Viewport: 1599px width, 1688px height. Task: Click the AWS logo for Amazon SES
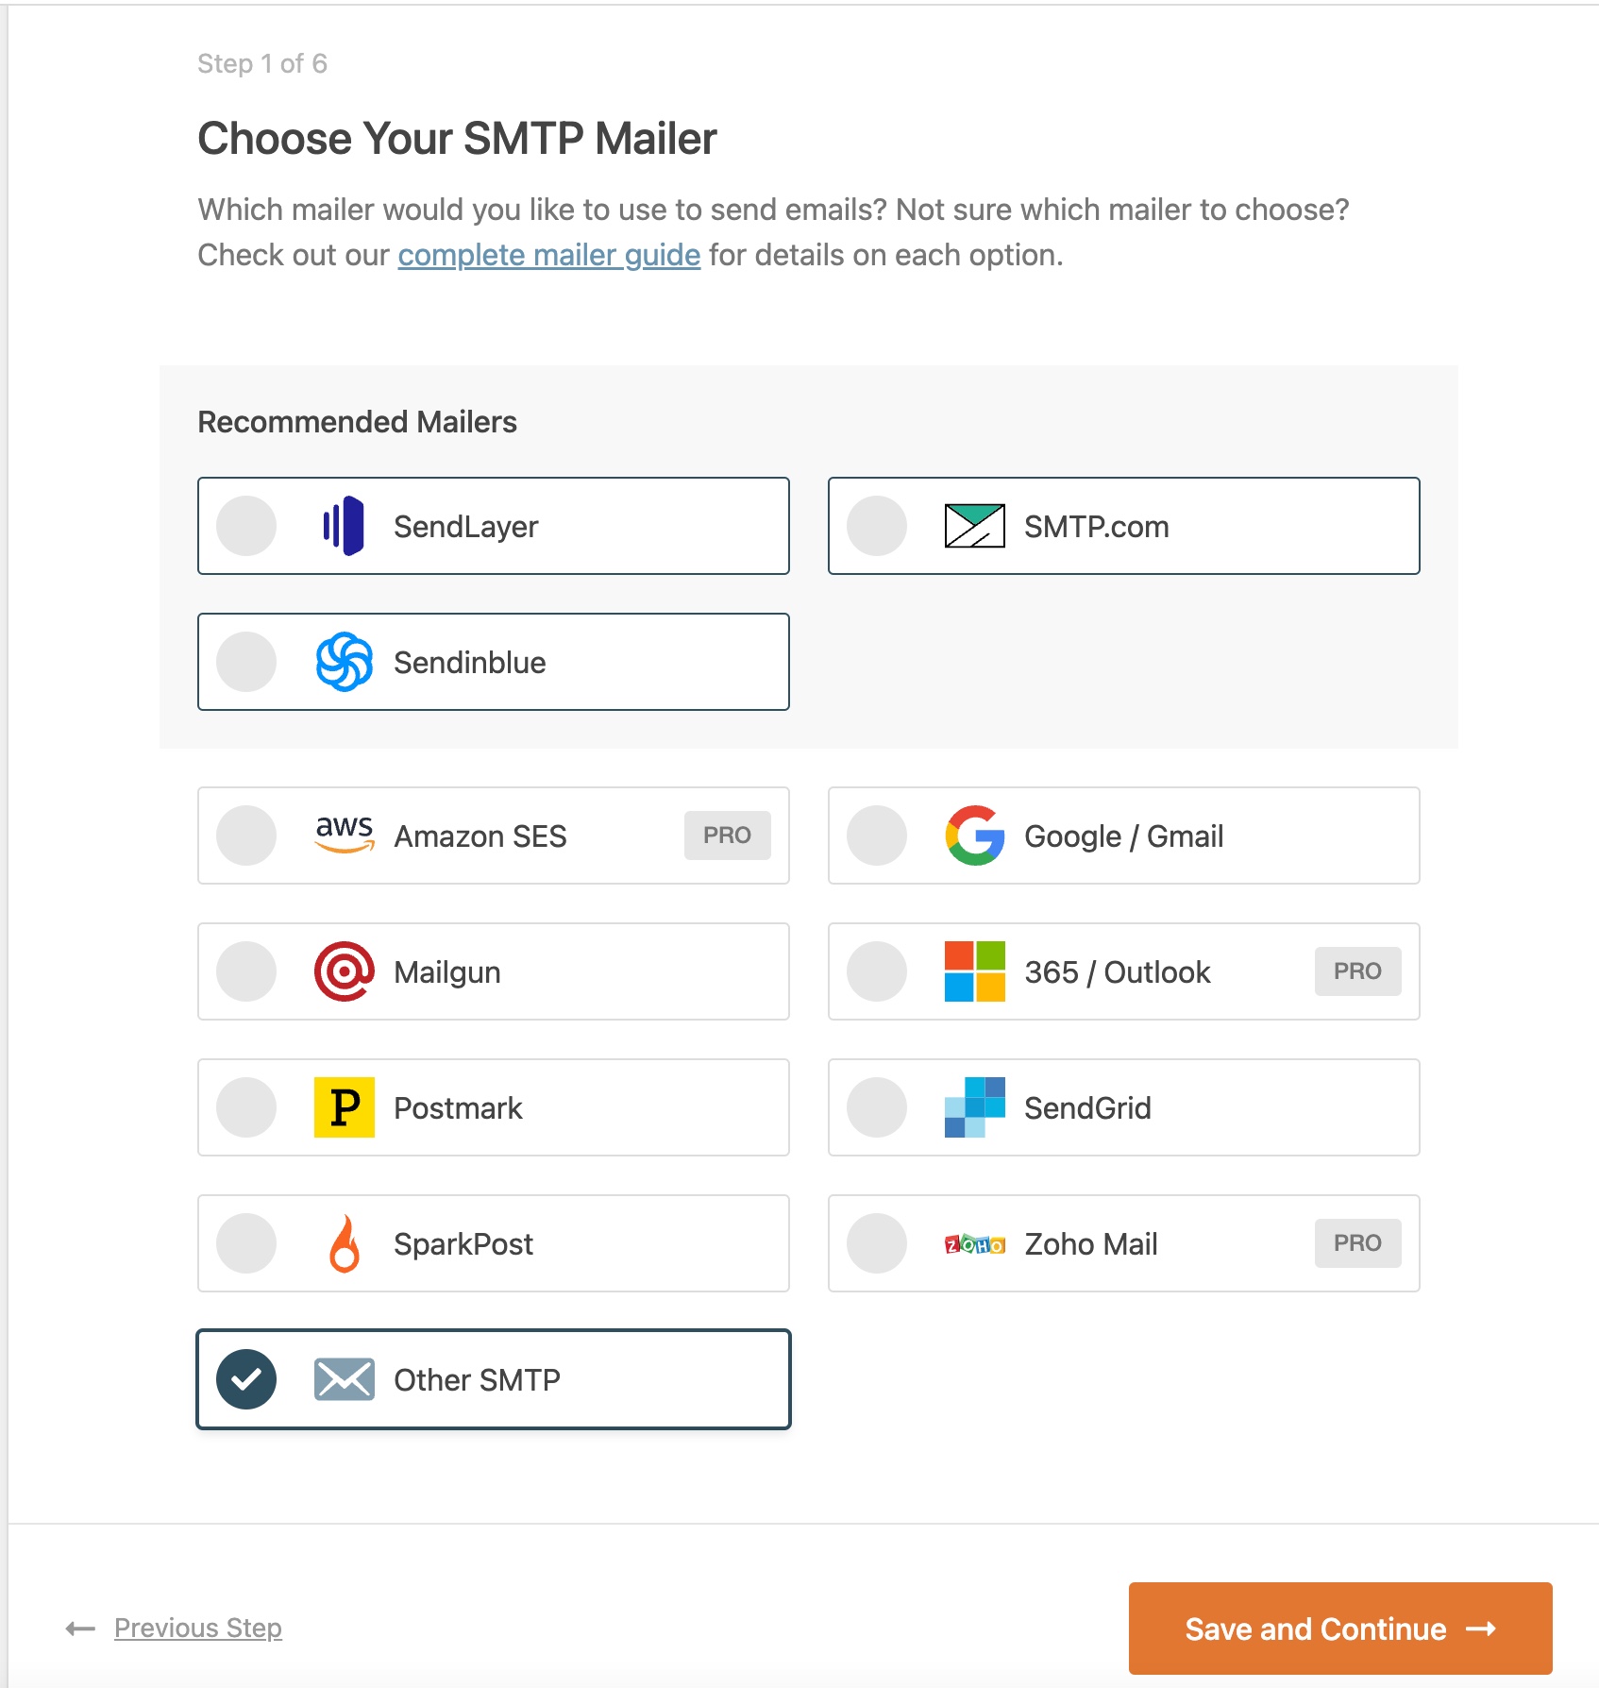[x=344, y=835]
